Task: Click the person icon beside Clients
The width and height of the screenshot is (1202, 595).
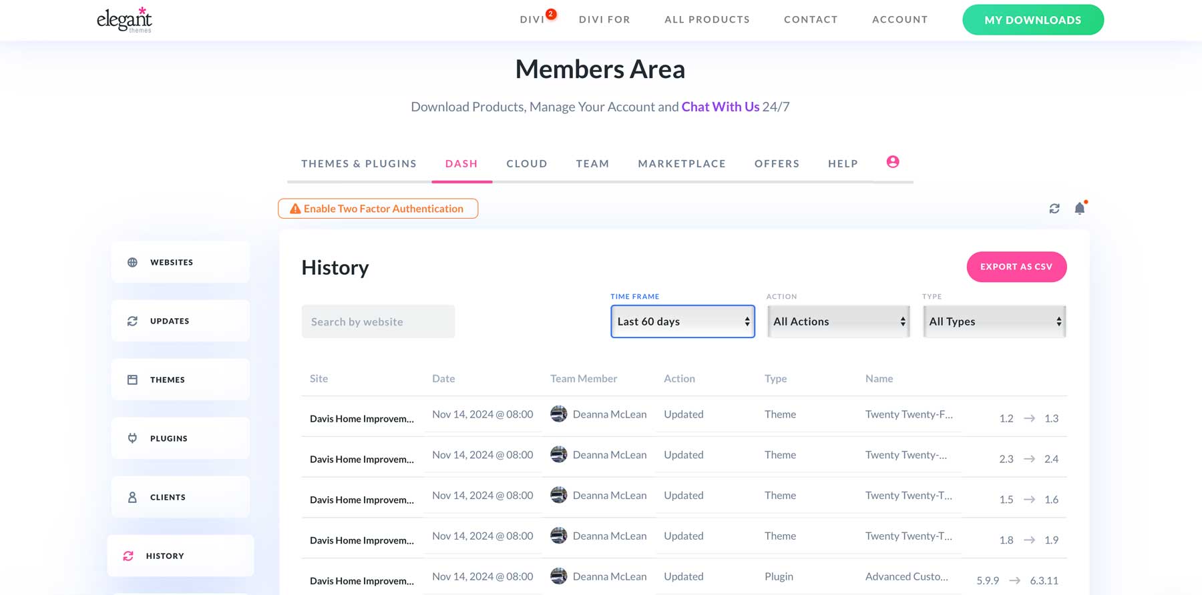Action: [132, 497]
